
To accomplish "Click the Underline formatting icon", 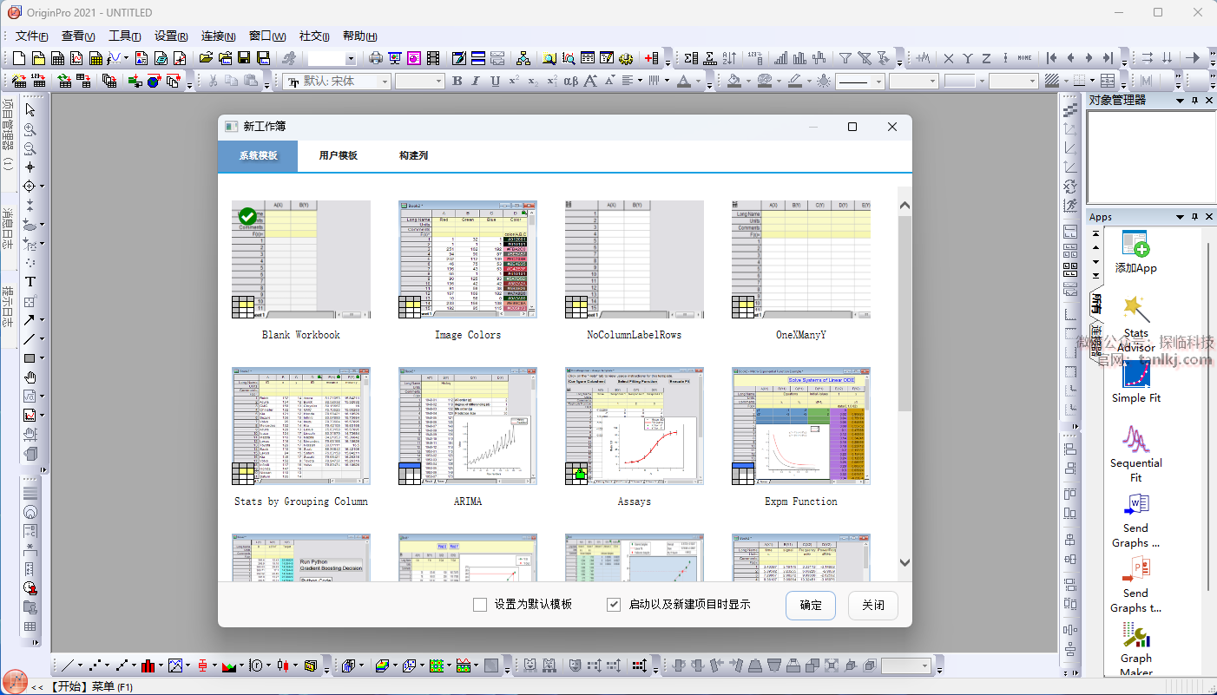I will click(495, 82).
